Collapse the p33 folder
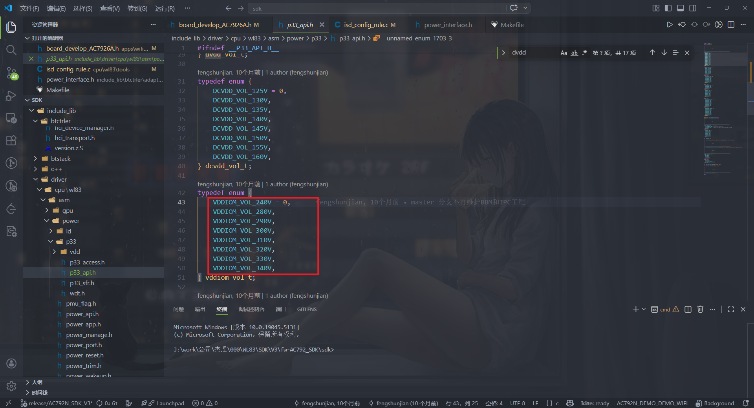Image resolution: width=754 pixels, height=408 pixels. (71, 241)
